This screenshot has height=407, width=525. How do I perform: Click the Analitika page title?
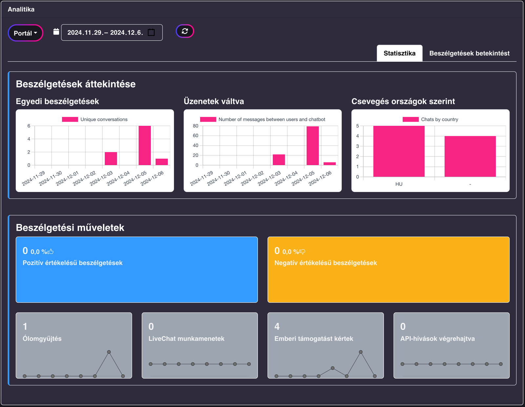[21, 9]
